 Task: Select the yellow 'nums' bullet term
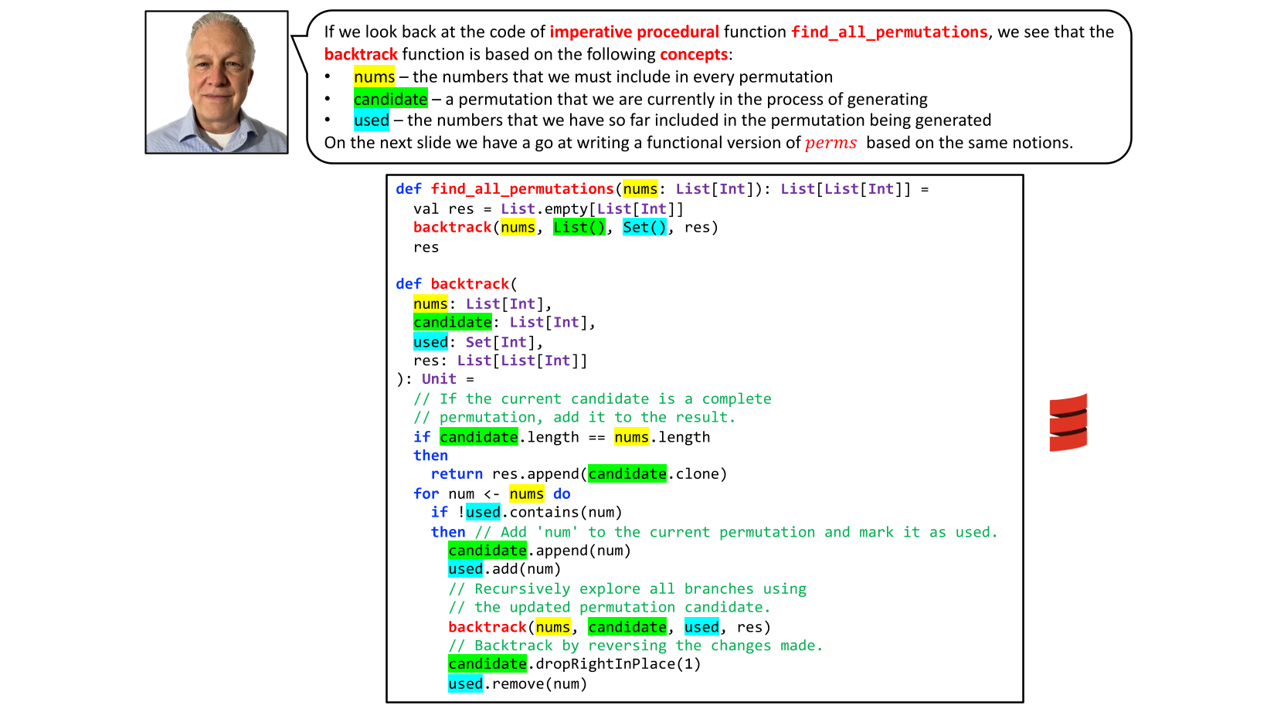(x=374, y=76)
